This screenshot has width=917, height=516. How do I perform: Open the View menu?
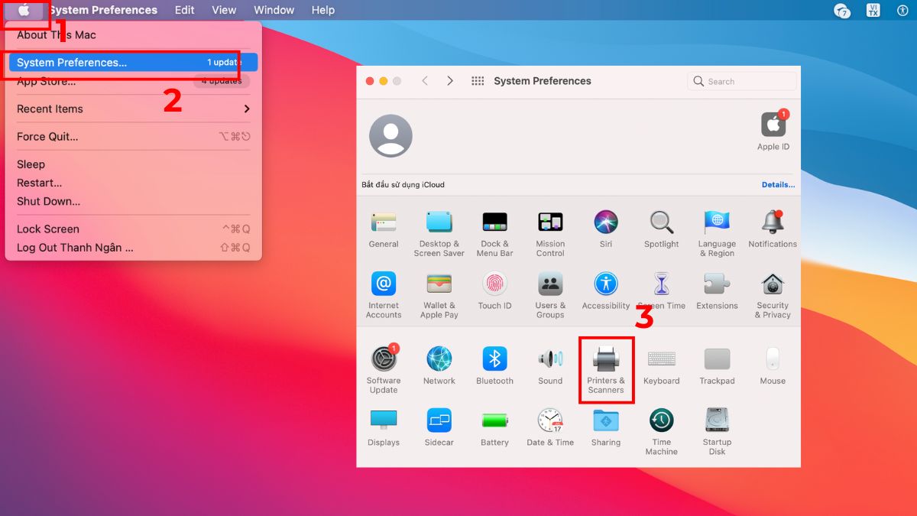pos(224,10)
